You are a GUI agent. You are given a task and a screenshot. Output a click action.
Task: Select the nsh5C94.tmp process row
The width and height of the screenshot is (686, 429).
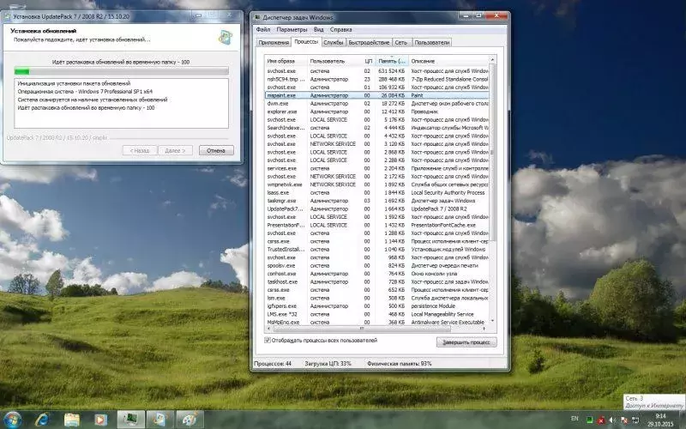click(x=377, y=79)
